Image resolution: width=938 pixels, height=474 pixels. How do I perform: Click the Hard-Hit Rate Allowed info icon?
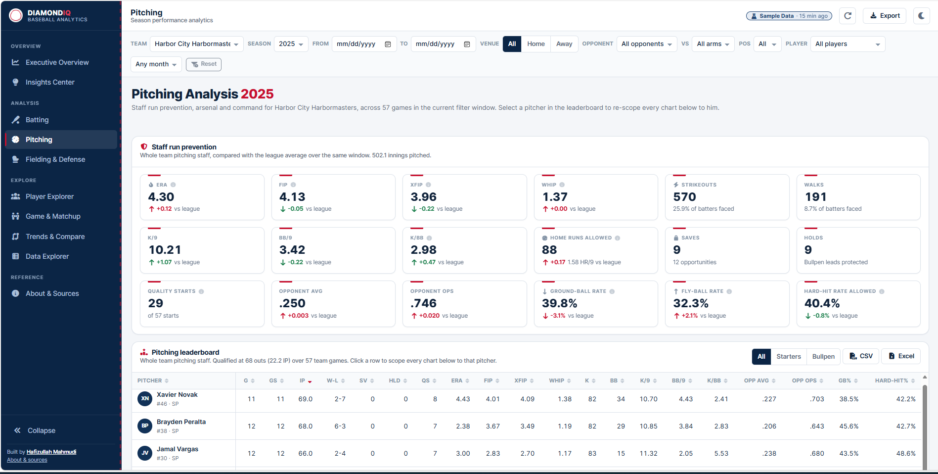[x=882, y=291]
